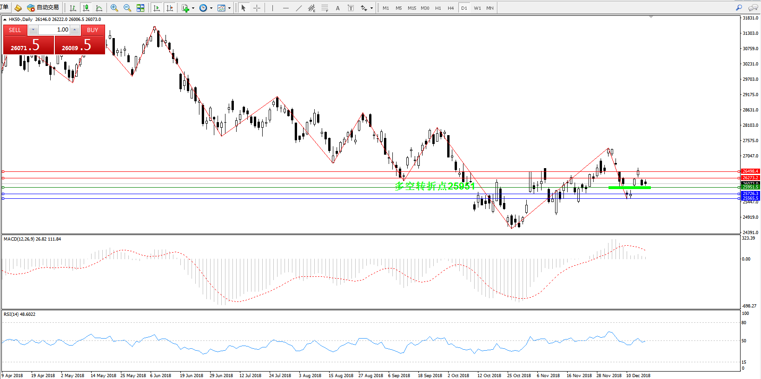Click the zoom in magnifier icon

pyautogui.click(x=114, y=8)
